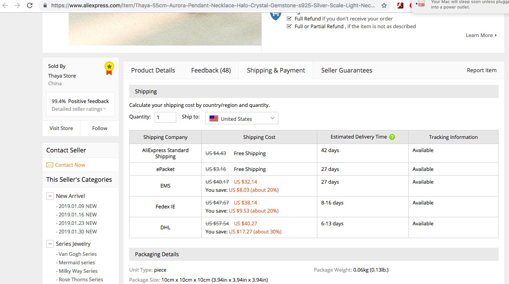
Task: Go back using the browser back arrow
Action: click(5, 5)
